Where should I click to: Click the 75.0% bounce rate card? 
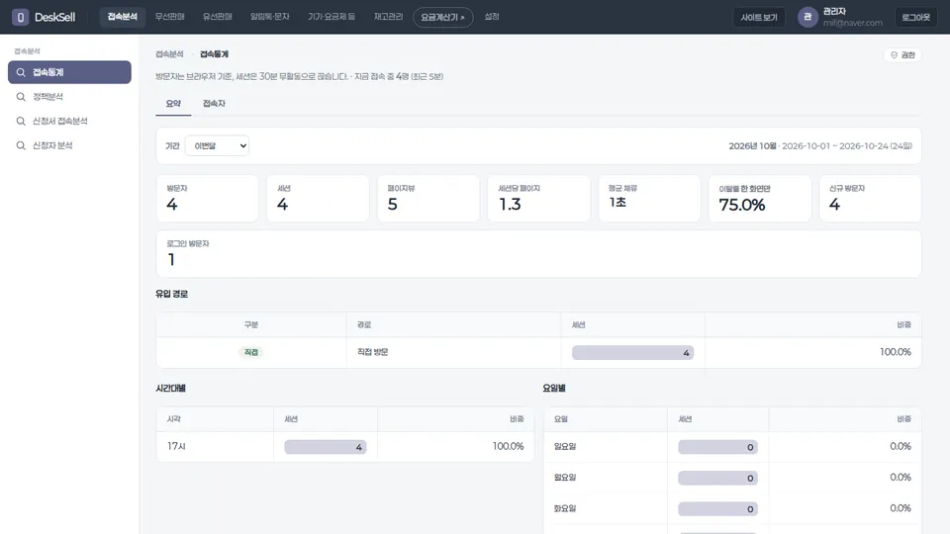[760, 199]
